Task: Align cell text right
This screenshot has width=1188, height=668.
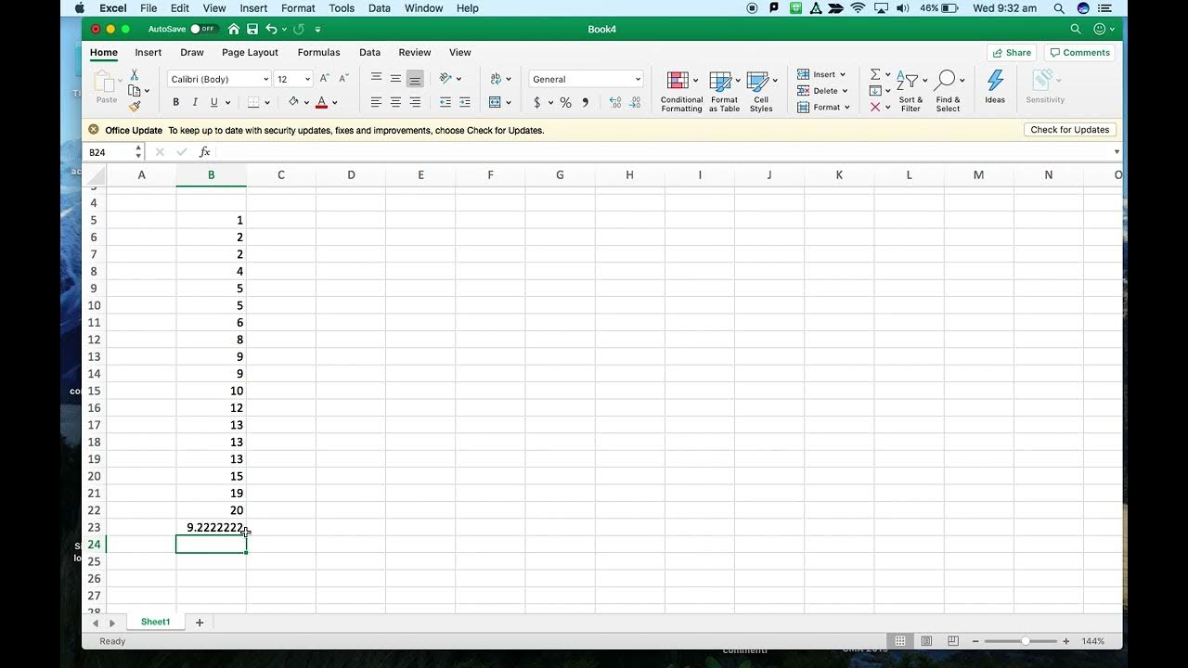Action: [415, 102]
